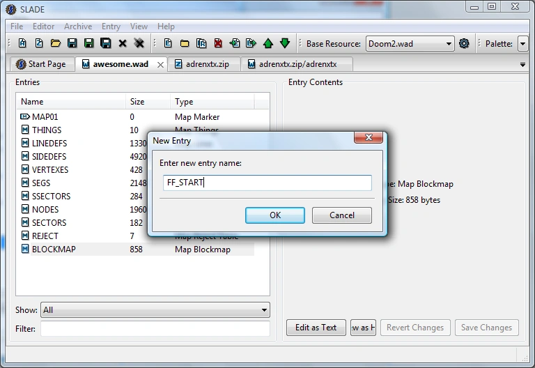535x368 pixels.
Task: Confirm the new entry name with OK
Action: [275, 215]
